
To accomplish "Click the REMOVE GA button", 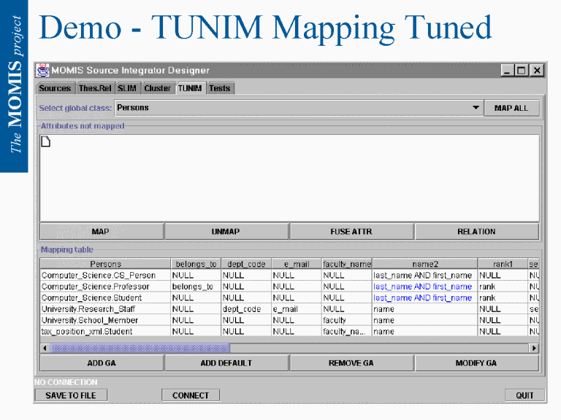I will tap(351, 363).
